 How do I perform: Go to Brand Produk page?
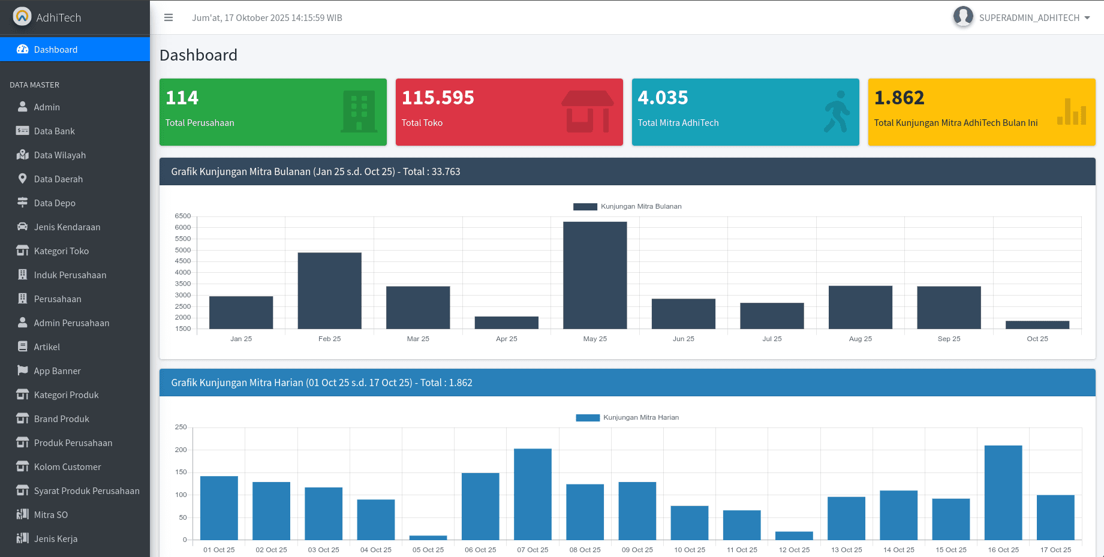75,418
